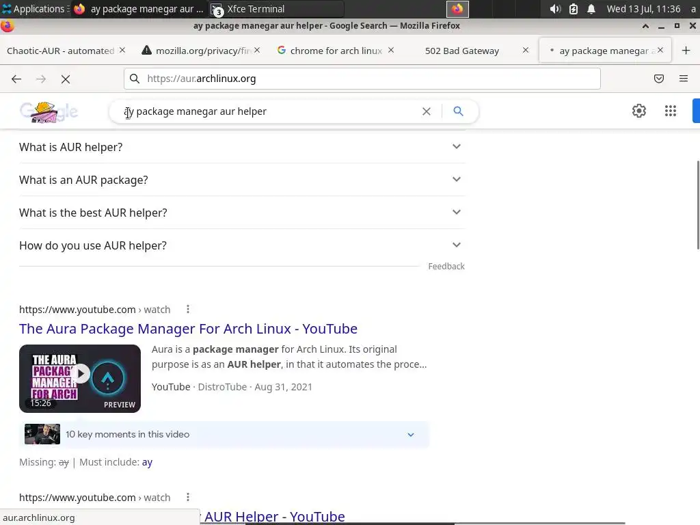This screenshot has height=525, width=700.
Task: Click the search magnifier in URL bar
Action: (135, 79)
